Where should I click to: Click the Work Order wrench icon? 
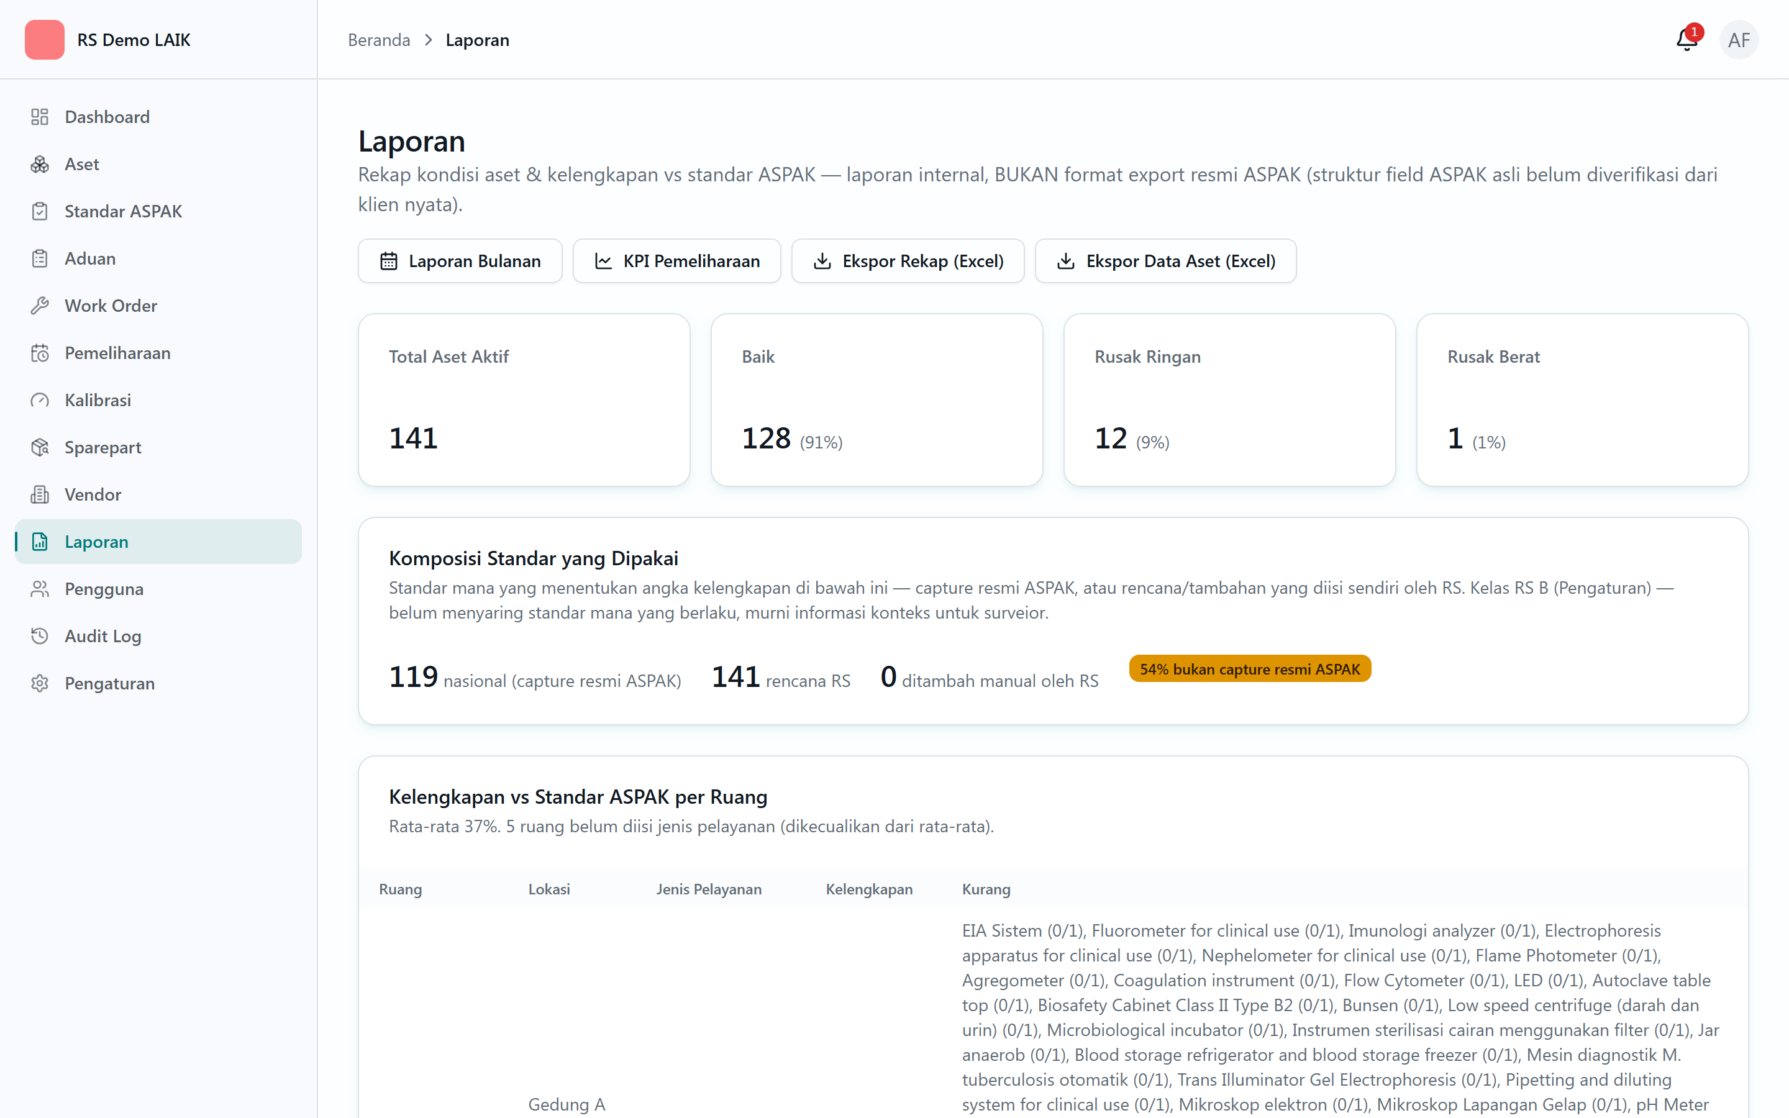point(40,306)
